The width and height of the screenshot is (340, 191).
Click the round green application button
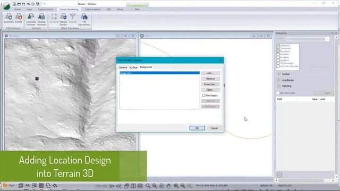tap(6, 6)
